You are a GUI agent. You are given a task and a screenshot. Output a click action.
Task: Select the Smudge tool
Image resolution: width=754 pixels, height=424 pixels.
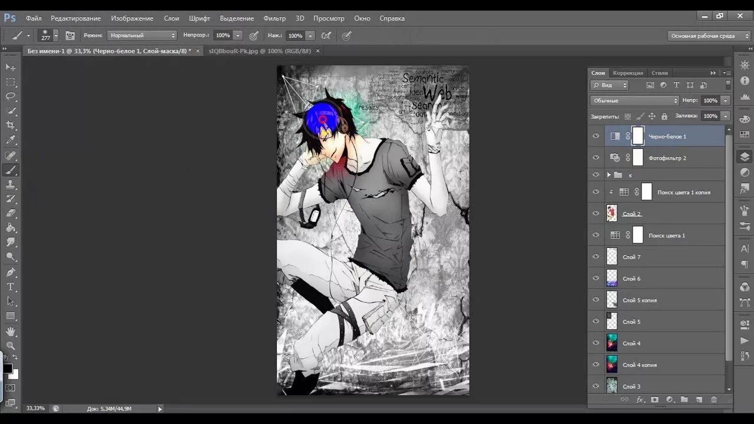11,243
